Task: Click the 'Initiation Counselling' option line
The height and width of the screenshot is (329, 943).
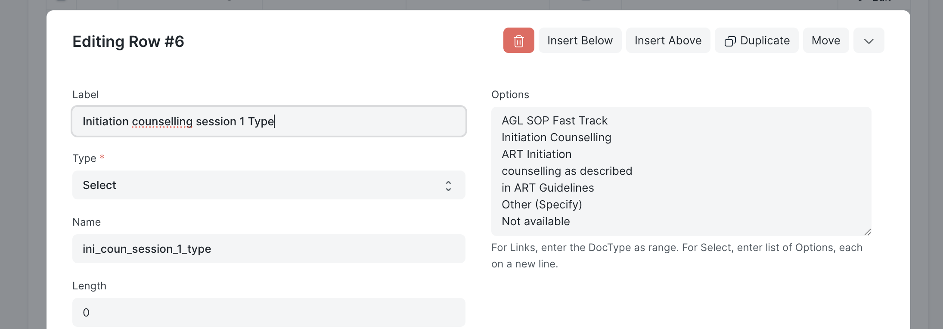Action: coord(556,137)
